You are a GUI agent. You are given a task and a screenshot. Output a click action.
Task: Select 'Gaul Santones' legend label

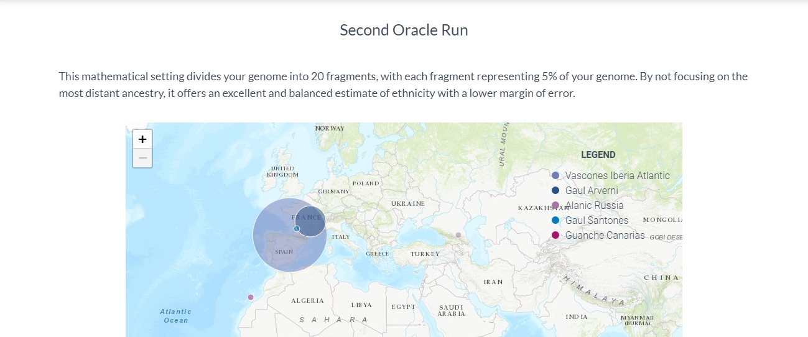click(x=597, y=220)
